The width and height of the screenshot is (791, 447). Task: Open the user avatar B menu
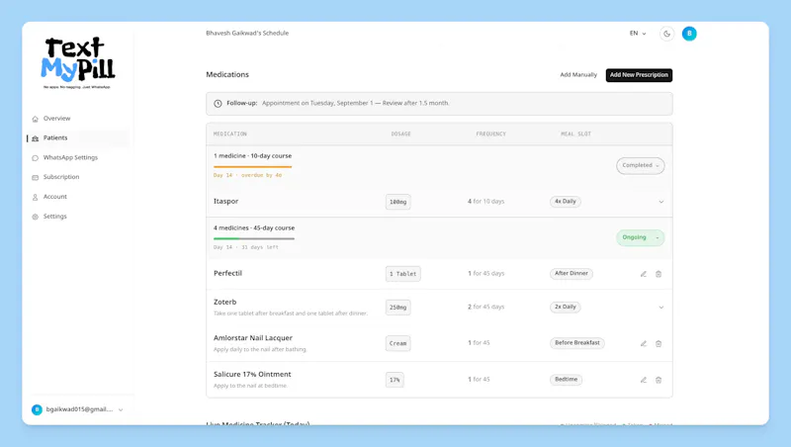click(x=689, y=34)
